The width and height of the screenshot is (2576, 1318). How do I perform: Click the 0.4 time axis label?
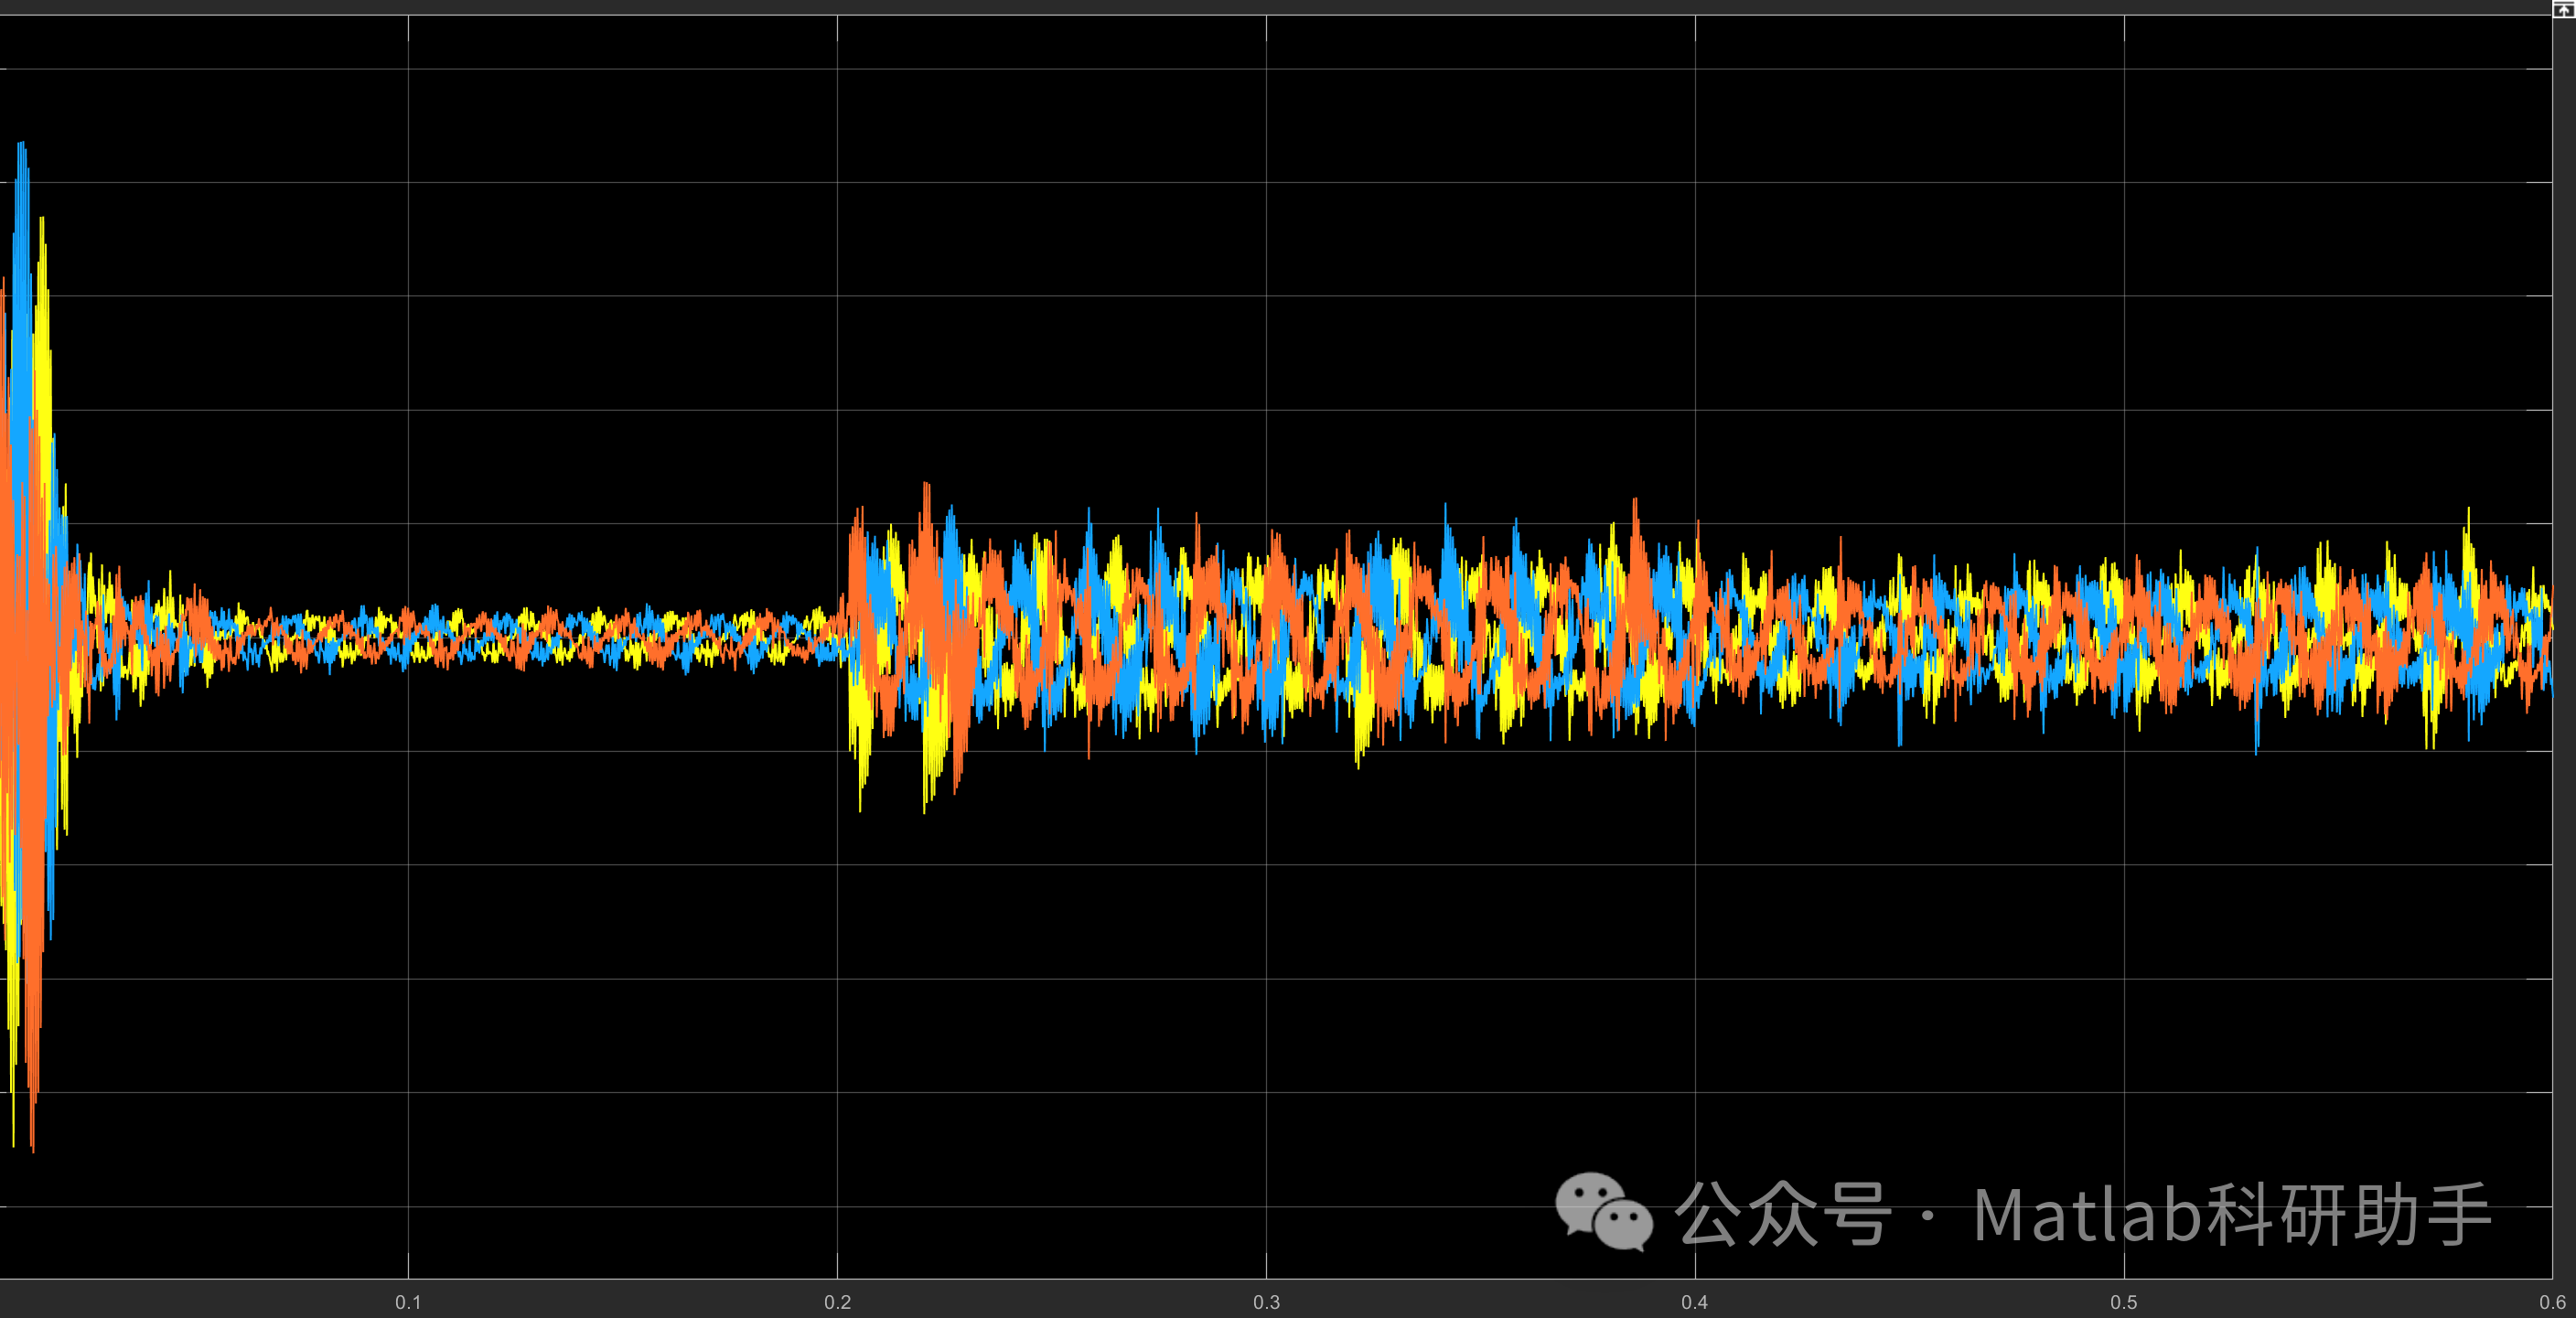pyautogui.click(x=1694, y=1302)
